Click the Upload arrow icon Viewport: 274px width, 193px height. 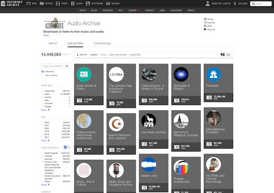[x=235, y=4]
